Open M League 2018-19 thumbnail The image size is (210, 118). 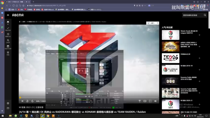click(x=170, y=69)
